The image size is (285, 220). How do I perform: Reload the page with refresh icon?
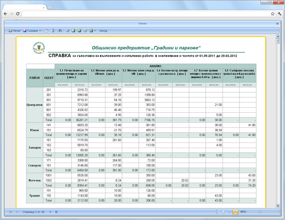pyautogui.click(x=17, y=14)
